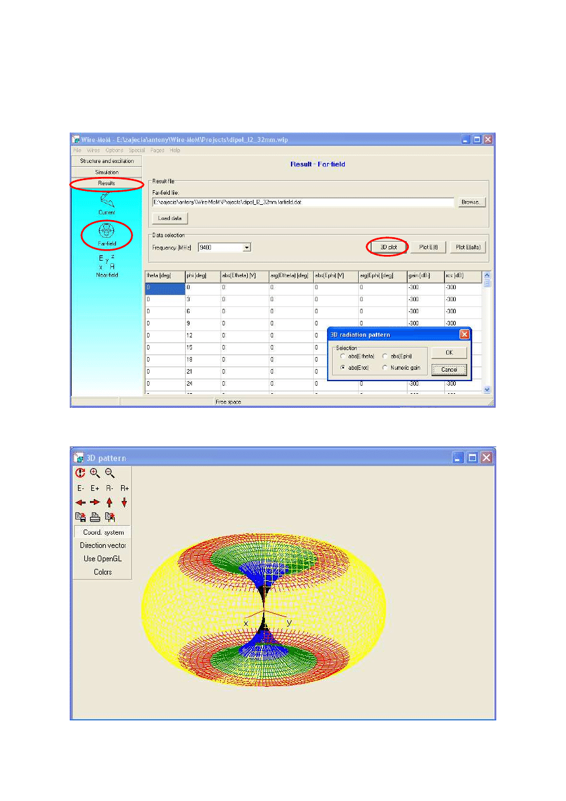This screenshot has width=566, height=801.
Task: Expand the Structure and excitation section
Action: pos(106,161)
